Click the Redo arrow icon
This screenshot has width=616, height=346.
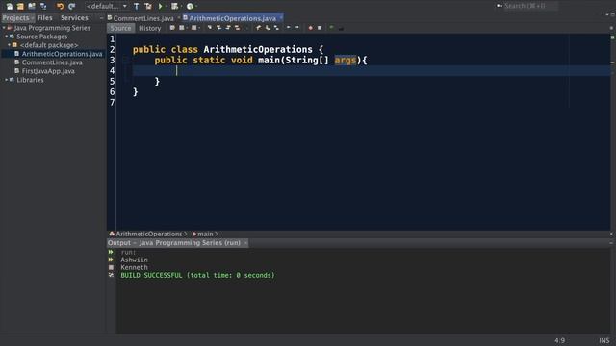(x=72, y=6)
